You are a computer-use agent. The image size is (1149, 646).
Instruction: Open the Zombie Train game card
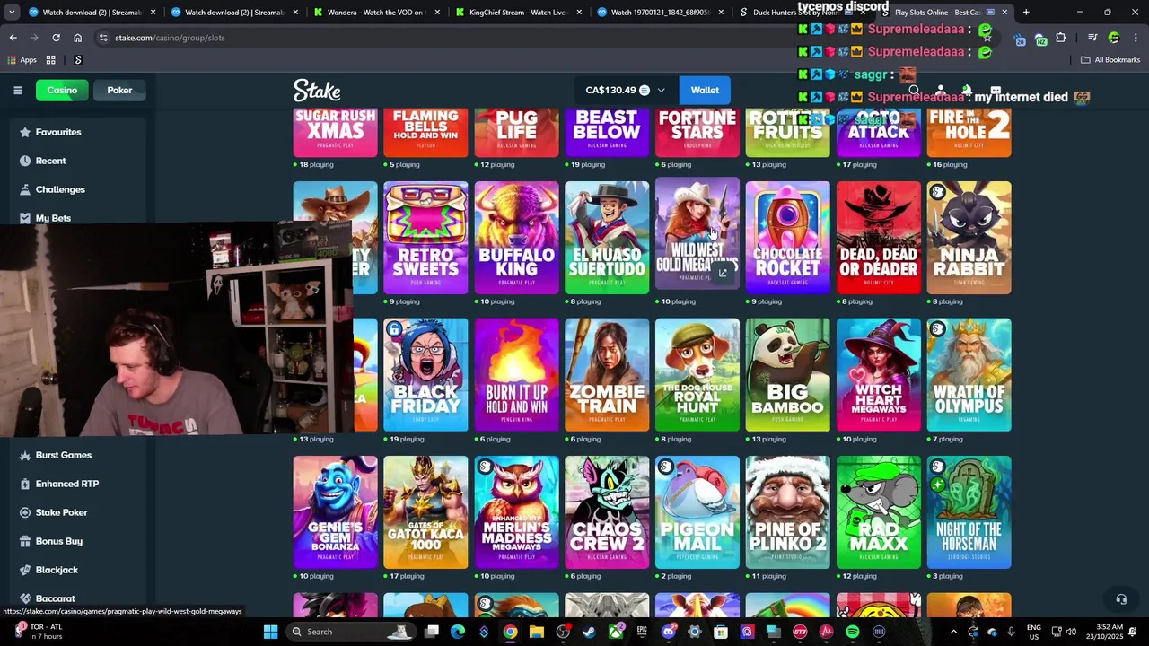click(607, 375)
